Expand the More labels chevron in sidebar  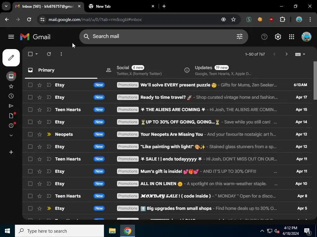pyautogui.click(x=11, y=135)
